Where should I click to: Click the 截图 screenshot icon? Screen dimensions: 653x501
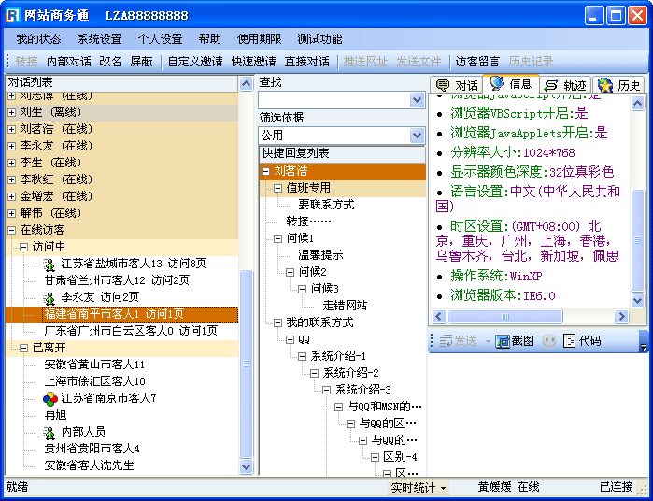(x=503, y=341)
